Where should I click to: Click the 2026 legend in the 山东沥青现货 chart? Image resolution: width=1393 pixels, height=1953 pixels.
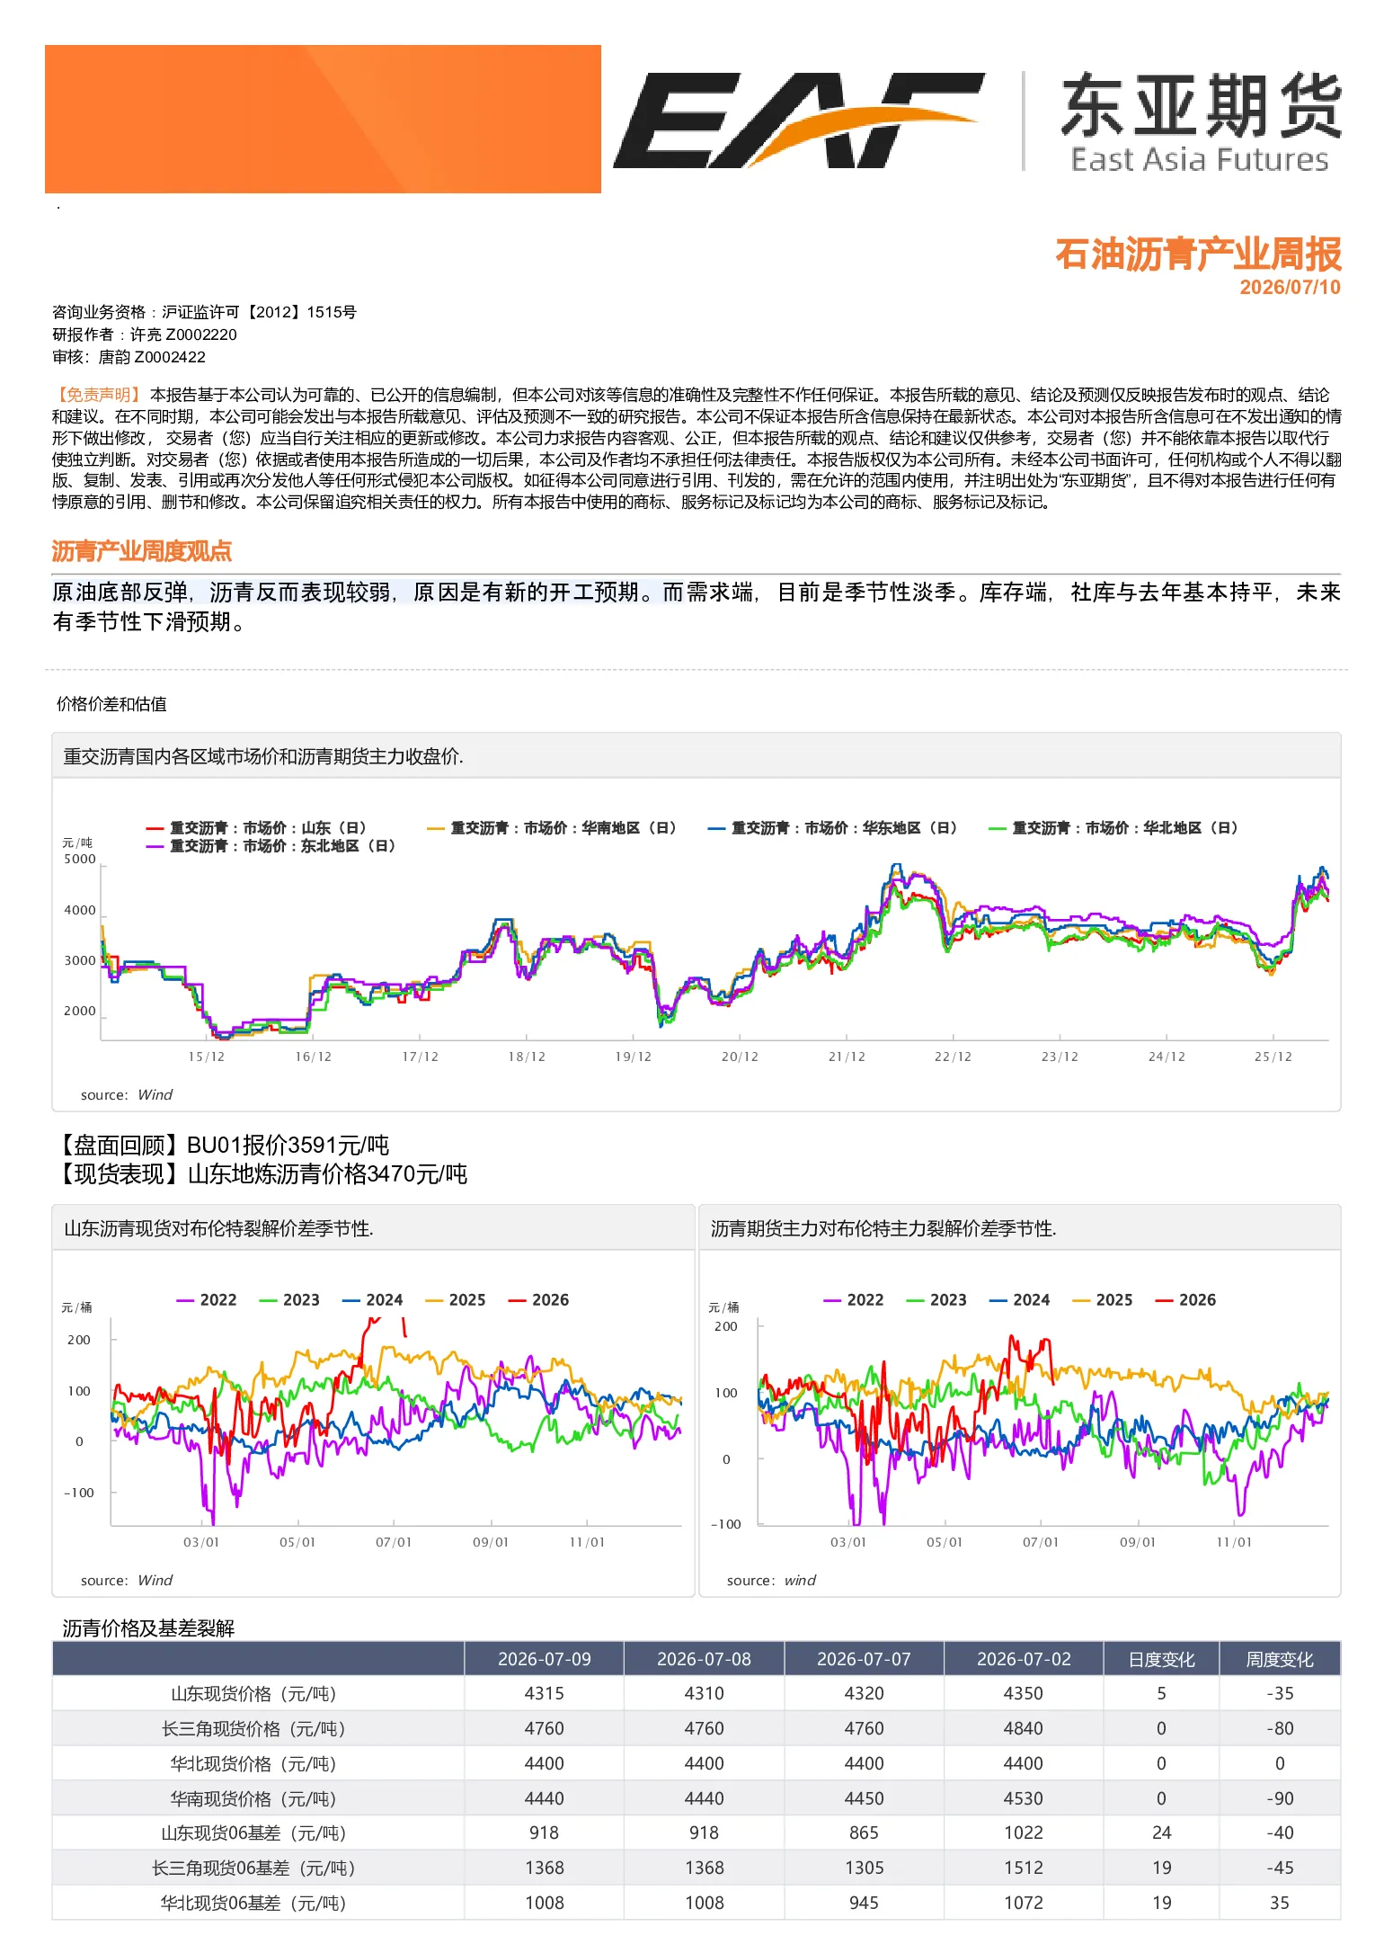click(x=538, y=1300)
